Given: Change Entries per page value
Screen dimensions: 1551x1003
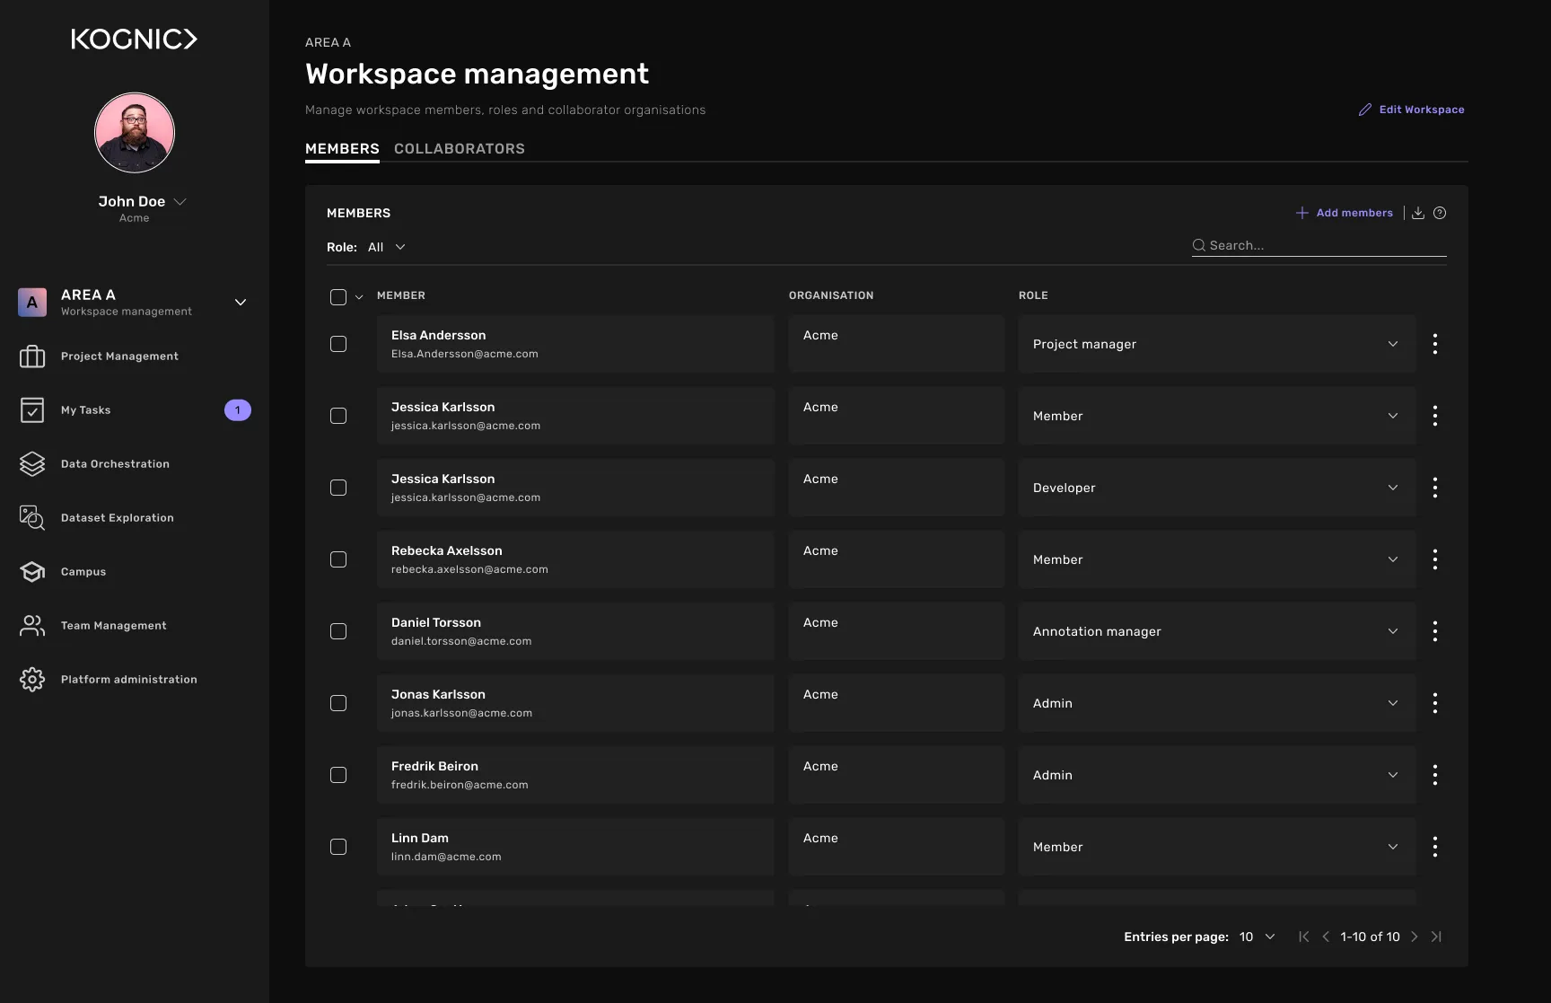Looking at the screenshot, I should coord(1257,937).
